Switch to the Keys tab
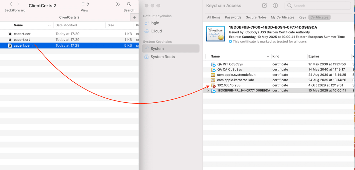This screenshot has width=355, height=170. coord(302,17)
